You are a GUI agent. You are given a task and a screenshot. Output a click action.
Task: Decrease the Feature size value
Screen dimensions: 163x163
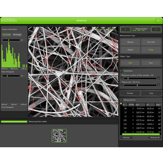pos(122,85)
